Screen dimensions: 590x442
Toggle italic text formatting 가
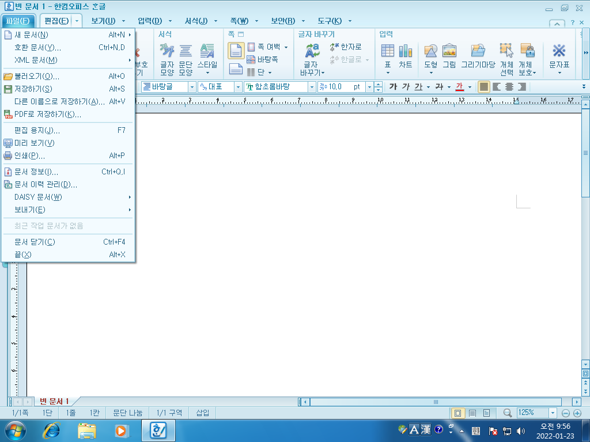coord(406,87)
